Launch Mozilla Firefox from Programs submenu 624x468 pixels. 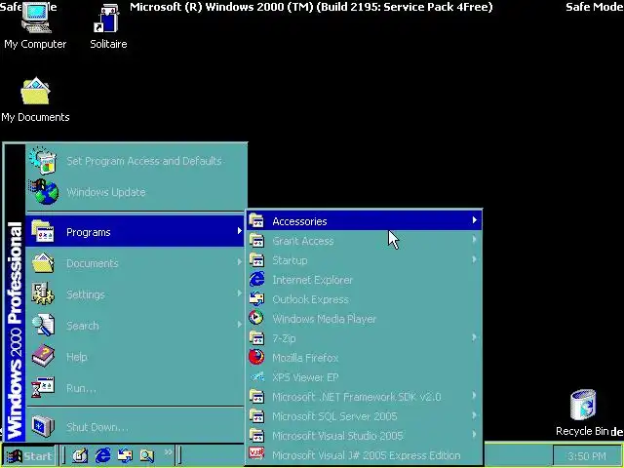click(x=364, y=358)
